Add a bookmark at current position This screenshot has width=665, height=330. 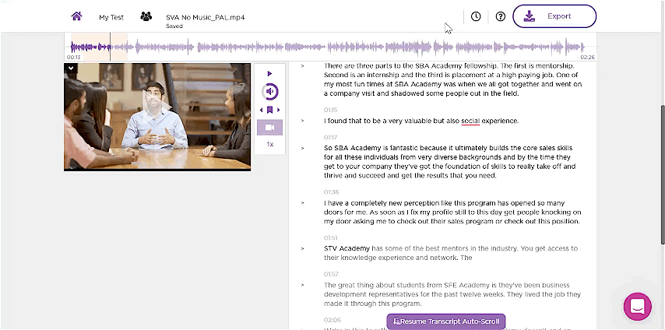(269, 110)
